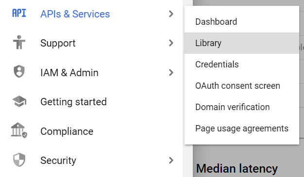This screenshot has height=177, width=304.
Task: Click the Support person icon
Action: (x=19, y=42)
